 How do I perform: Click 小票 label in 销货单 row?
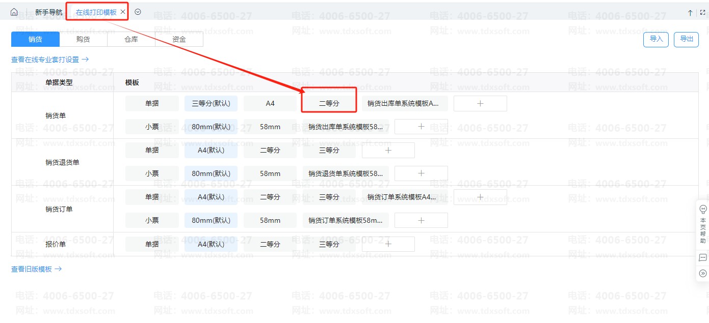[152, 127]
